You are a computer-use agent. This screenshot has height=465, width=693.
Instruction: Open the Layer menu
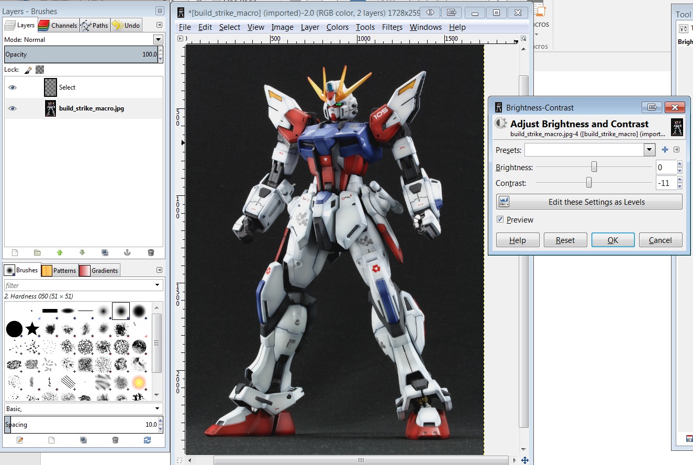tap(310, 27)
